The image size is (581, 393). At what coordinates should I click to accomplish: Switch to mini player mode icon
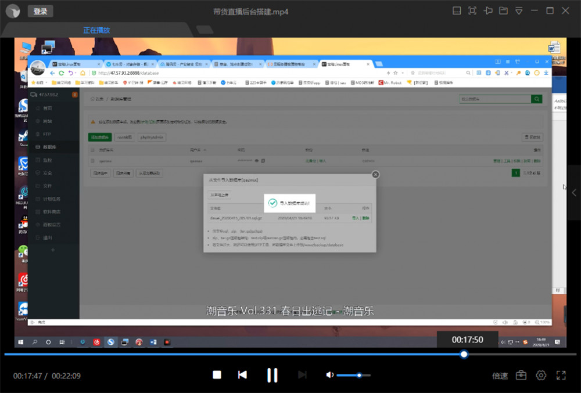457,11
